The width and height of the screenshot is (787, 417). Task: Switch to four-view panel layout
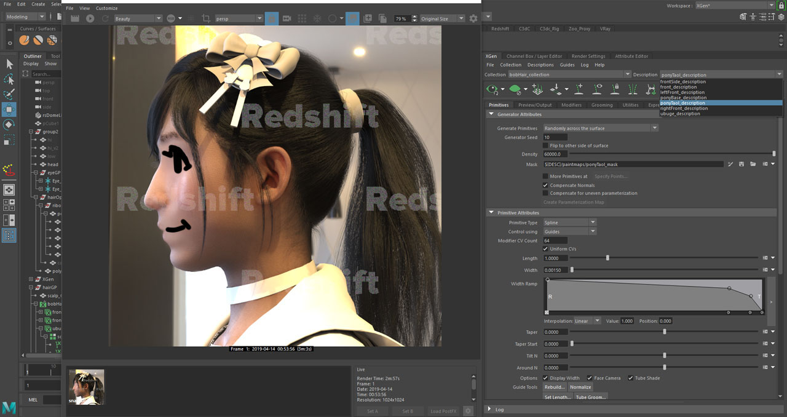(x=9, y=204)
